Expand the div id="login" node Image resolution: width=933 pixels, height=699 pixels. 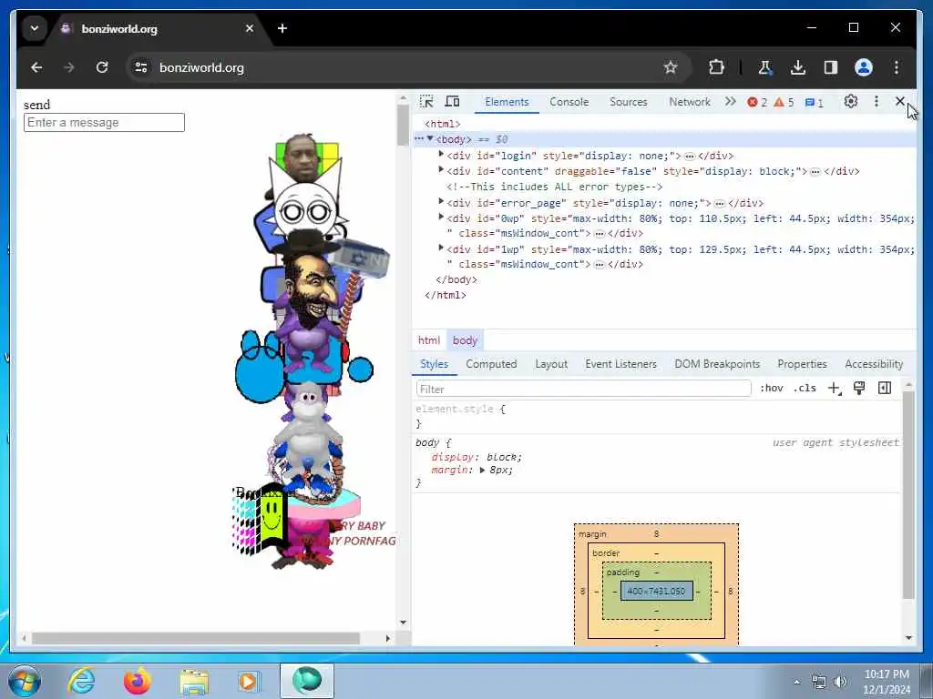tap(441, 155)
